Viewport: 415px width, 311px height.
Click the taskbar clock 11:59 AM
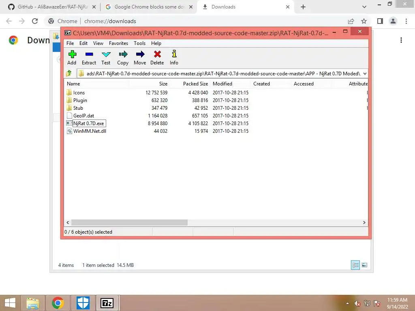click(x=397, y=303)
